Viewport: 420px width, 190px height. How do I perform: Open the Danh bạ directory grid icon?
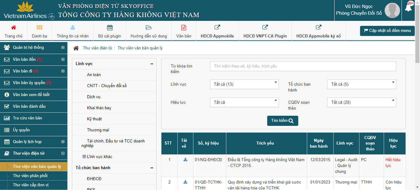pyautogui.click(x=40, y=27)
